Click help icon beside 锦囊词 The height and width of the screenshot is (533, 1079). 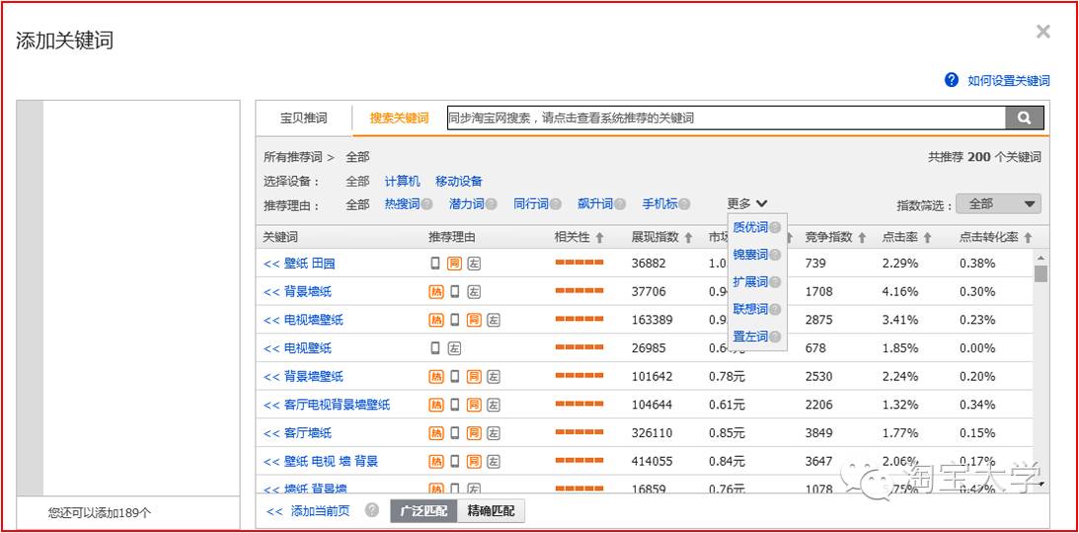tap(776, 256)
